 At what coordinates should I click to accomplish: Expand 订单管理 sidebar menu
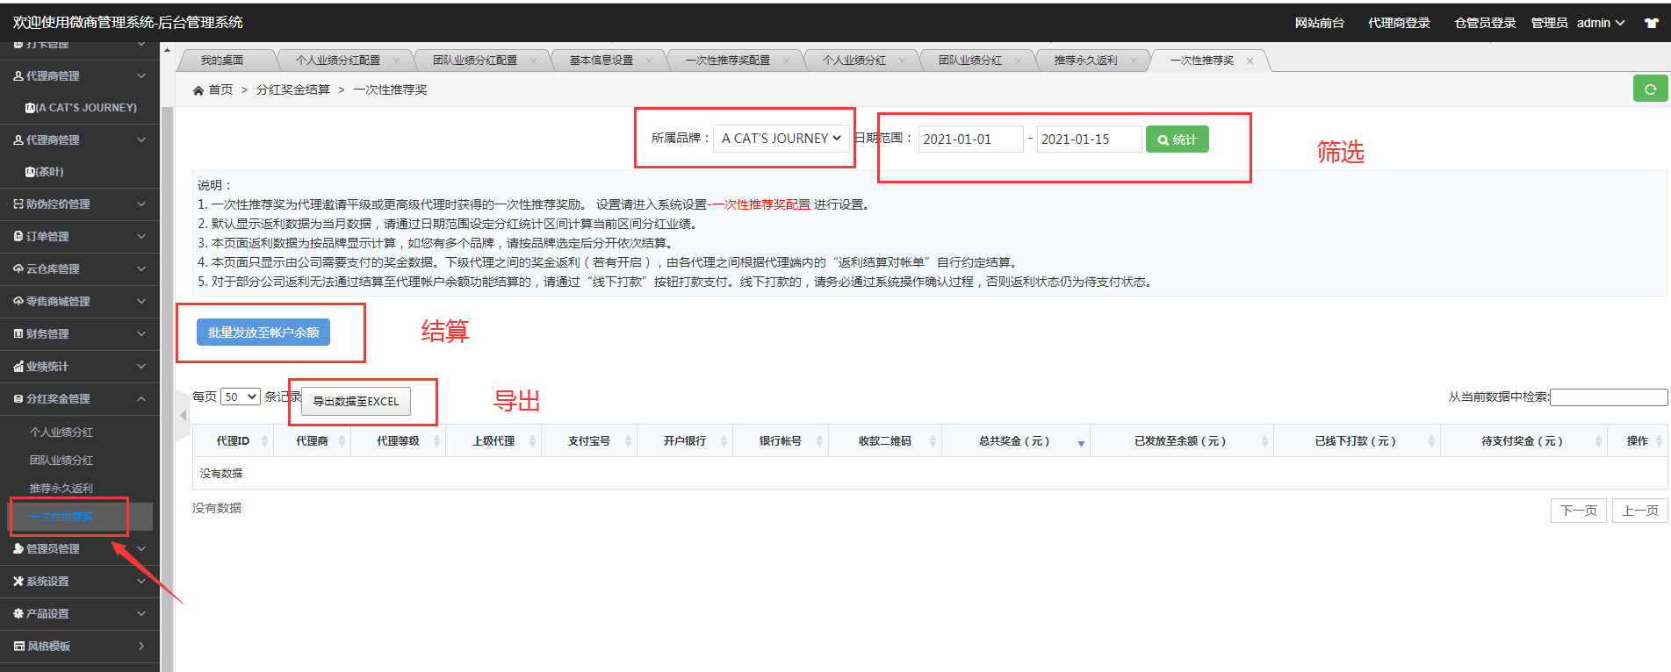pyautogui.click(x=80, y=237)
